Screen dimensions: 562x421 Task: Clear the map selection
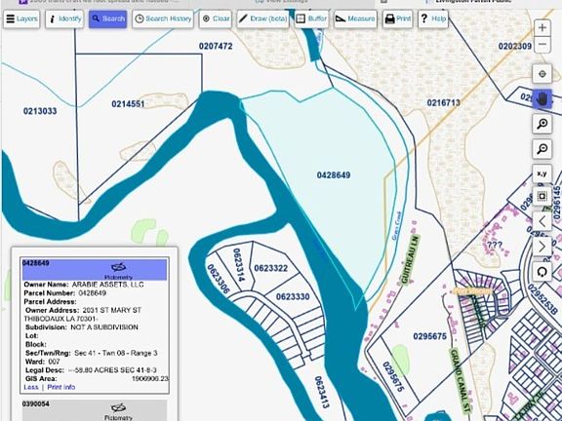click(216, 19)
